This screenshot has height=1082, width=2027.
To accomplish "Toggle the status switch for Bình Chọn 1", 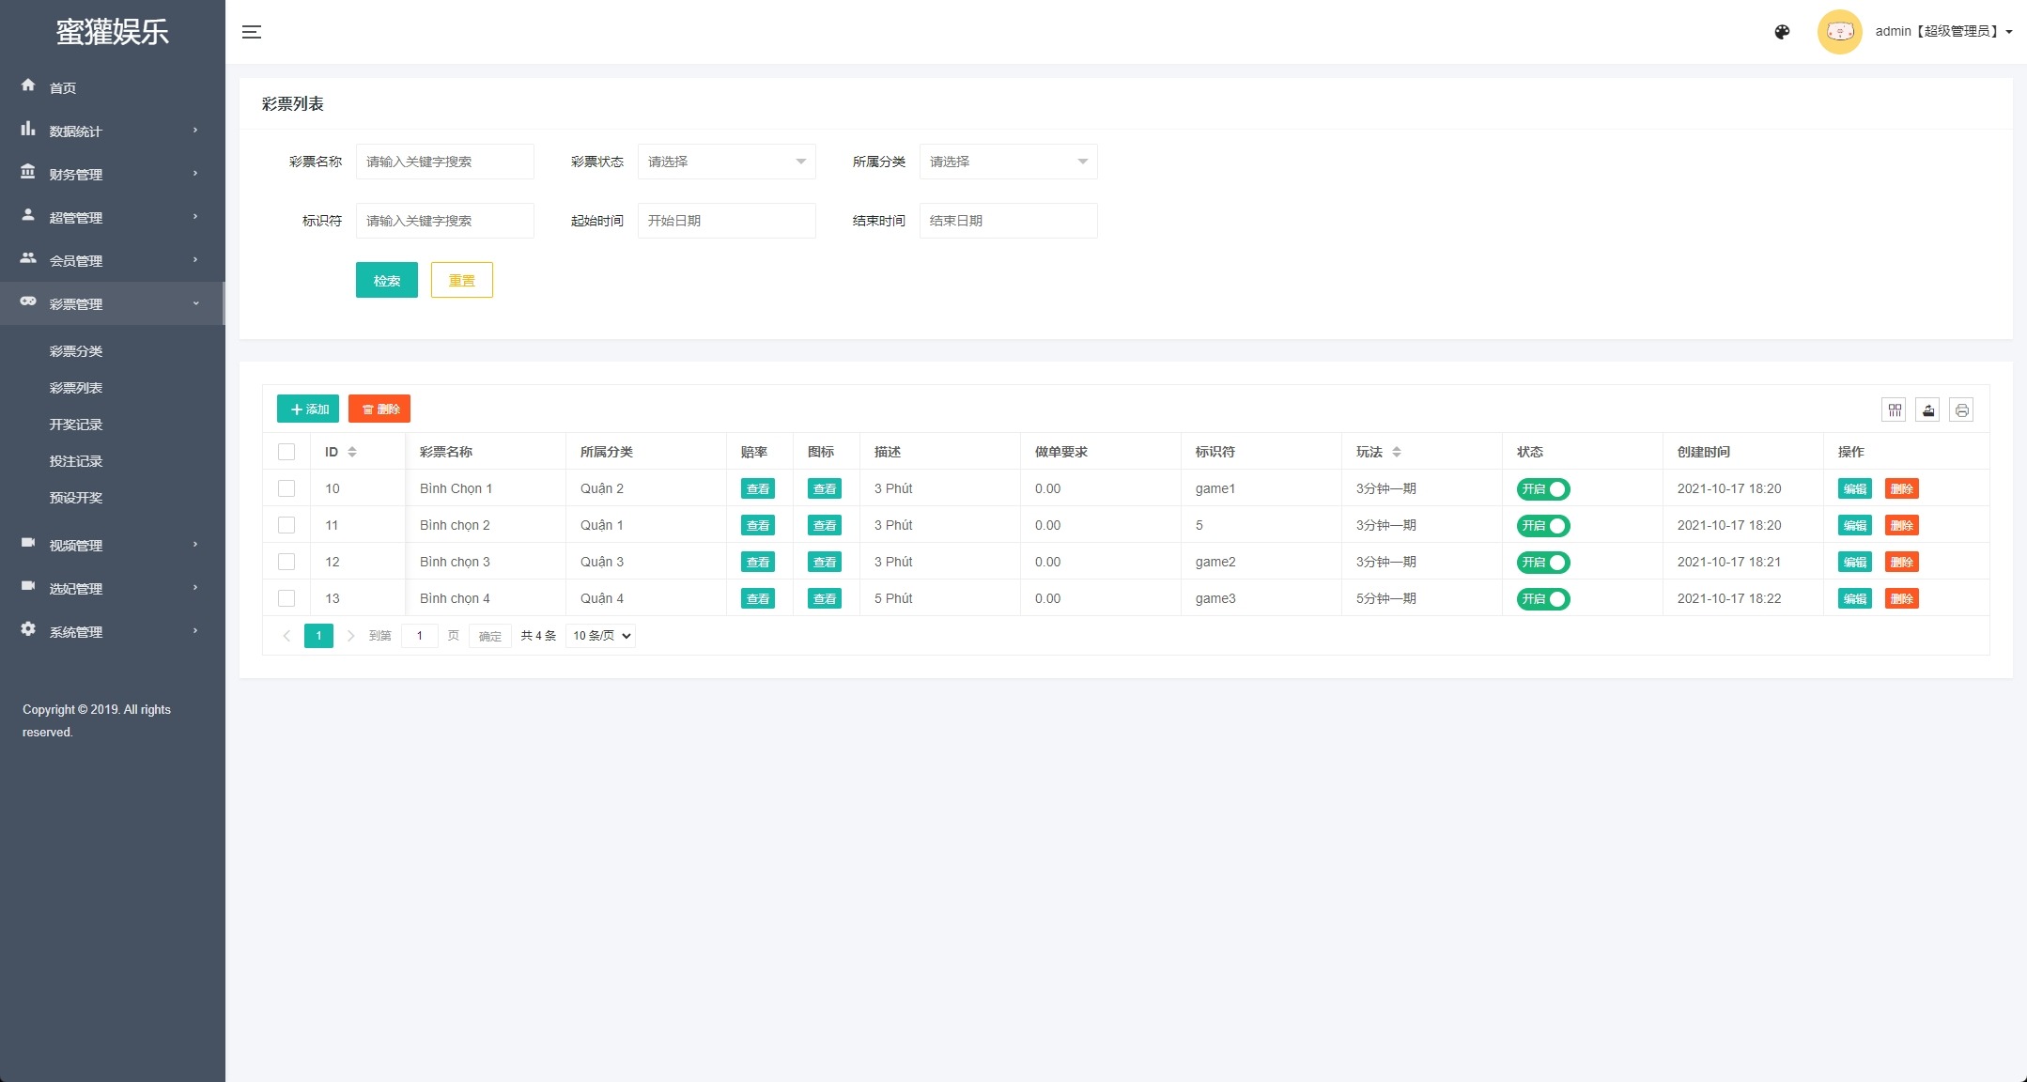I will coord(1543,489).
